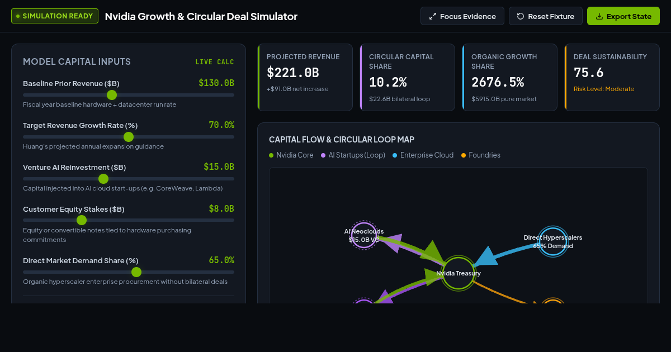Click the Nvidia Growth & Circular Deal Simulator title

(x=201, y=16)
